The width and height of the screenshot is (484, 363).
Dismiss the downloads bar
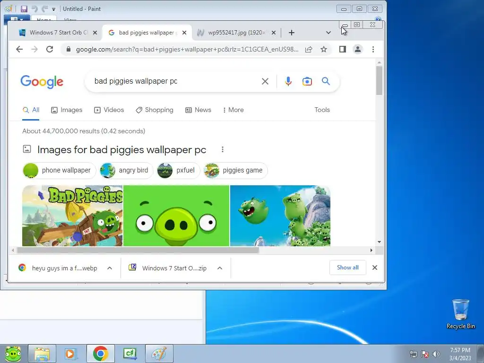[x=375, y=268]
